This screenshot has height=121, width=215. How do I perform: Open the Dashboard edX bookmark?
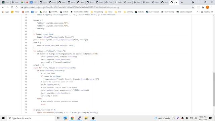pyautogui.click(x=184, y=12)
